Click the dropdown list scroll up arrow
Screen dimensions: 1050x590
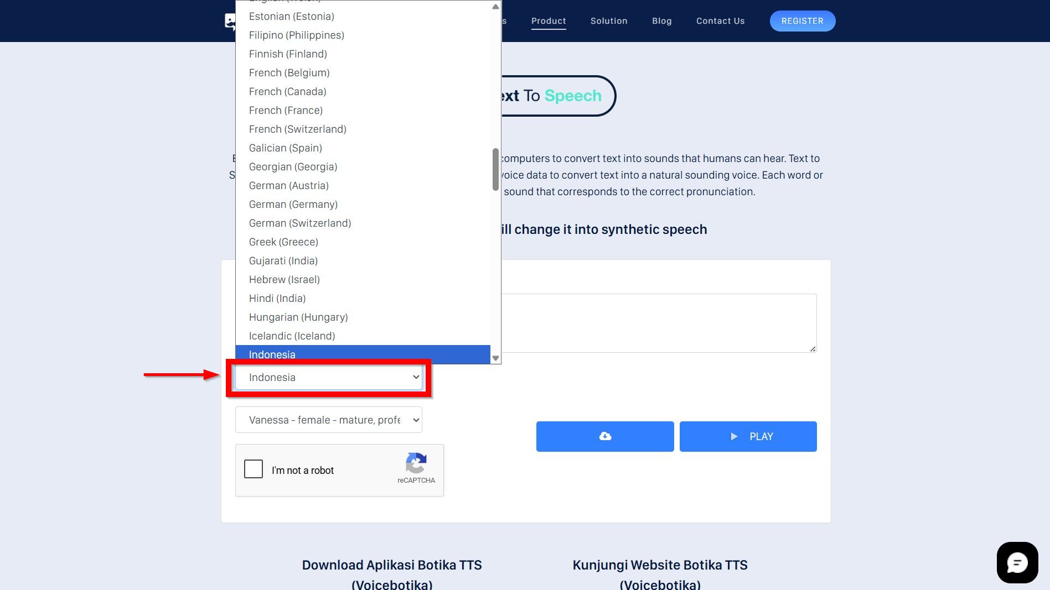click(495, 7)
